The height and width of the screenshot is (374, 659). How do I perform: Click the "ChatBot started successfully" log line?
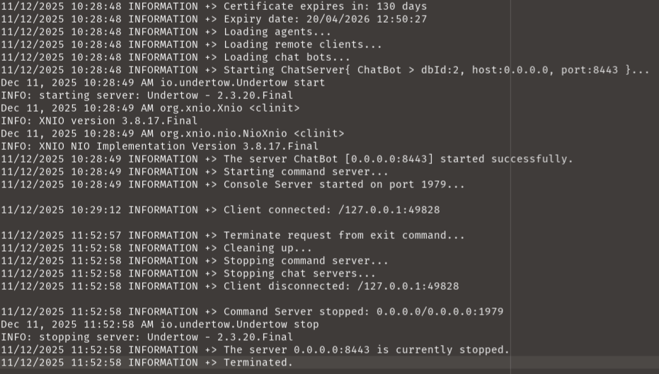(x=398, y=159)
